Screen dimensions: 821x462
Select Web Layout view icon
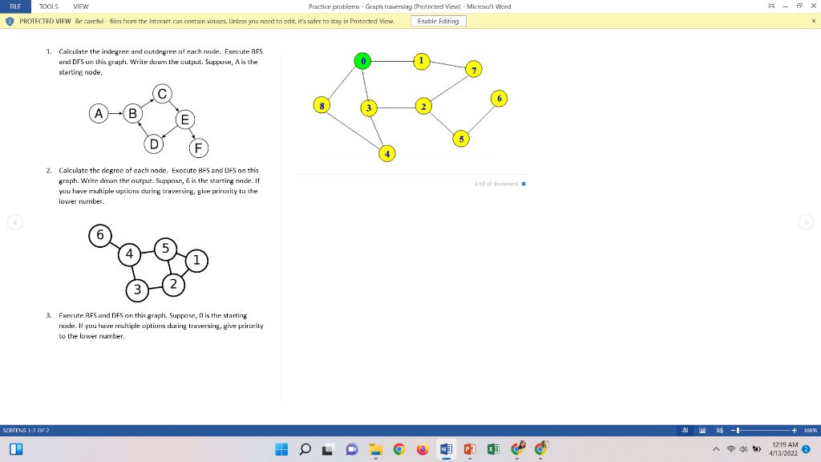coord(719,429)
